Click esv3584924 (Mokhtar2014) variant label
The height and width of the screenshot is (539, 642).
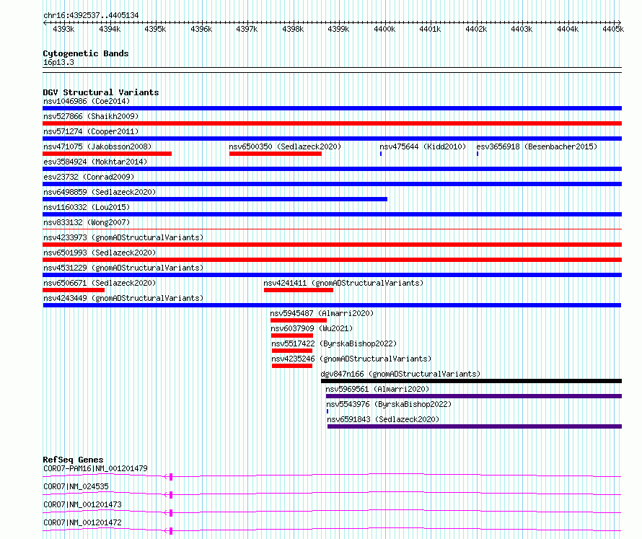(95, 162)
